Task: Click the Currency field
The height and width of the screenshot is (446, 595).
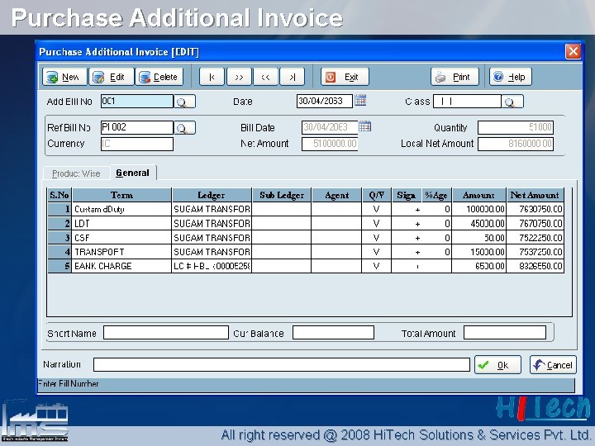Action: point(137,144)
